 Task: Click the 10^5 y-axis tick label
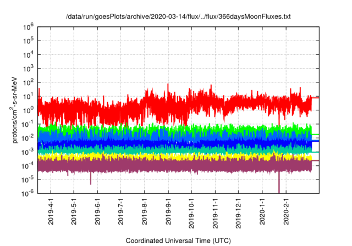click(x=28, y=41)
